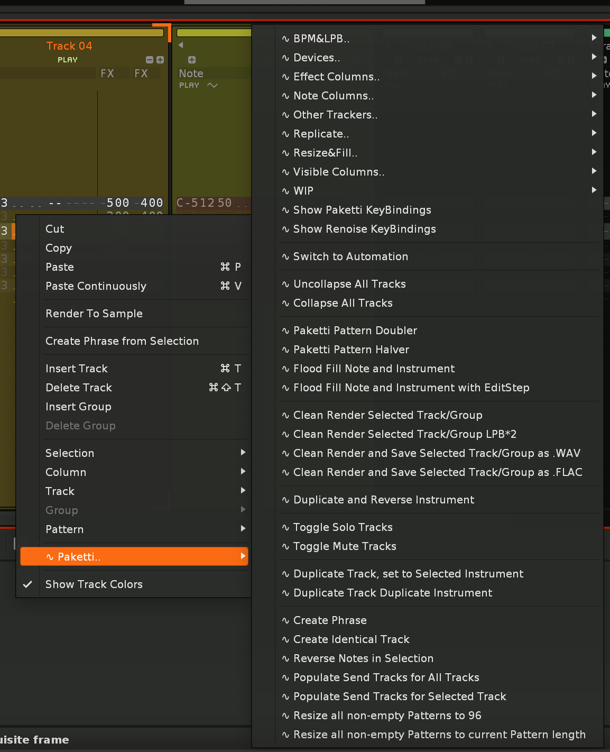610x752 pixels.
Task: Click the minus column button on Track 04
Action: point(149,60)
